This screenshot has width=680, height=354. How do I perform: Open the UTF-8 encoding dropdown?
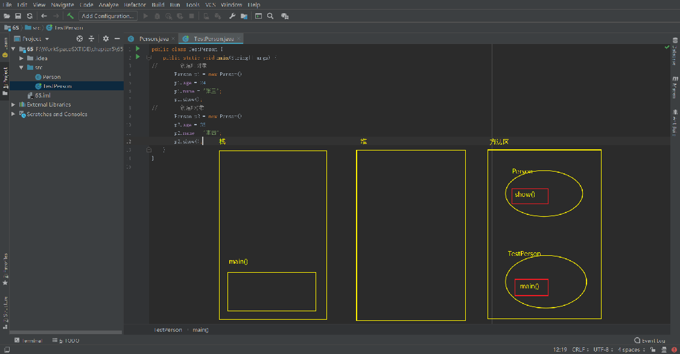coord(603,349)
